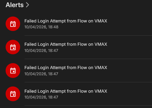Open the third Failed Login Attempt alert title

pos(66,68)
